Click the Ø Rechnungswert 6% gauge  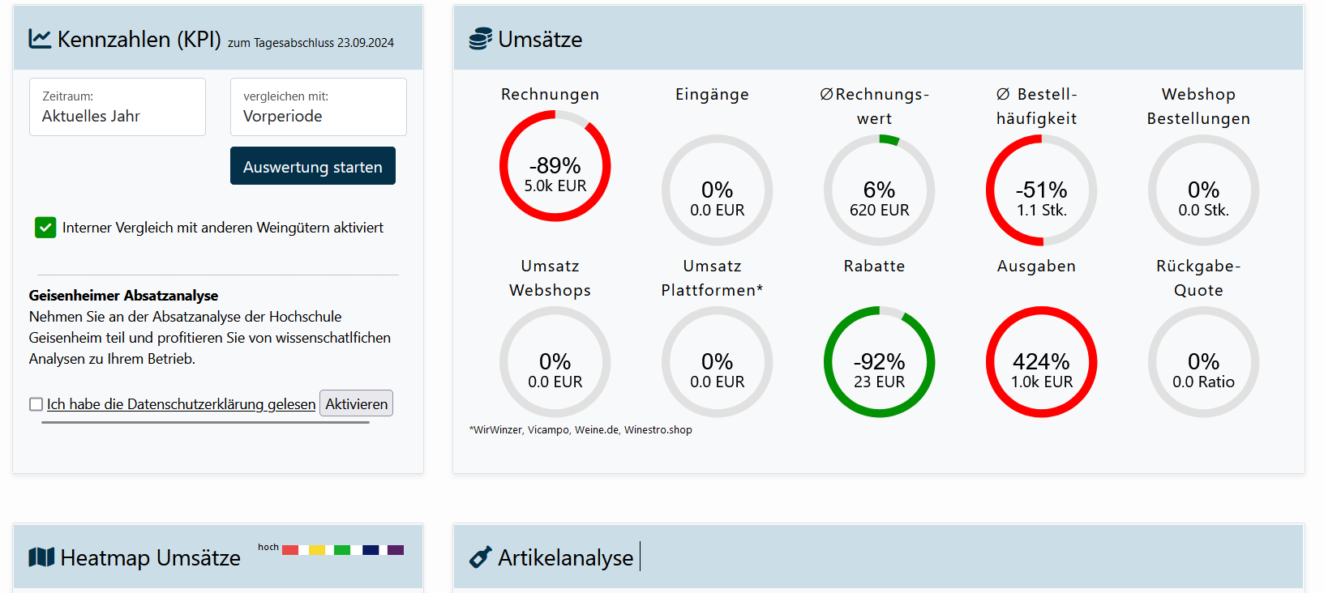(879, 190)
